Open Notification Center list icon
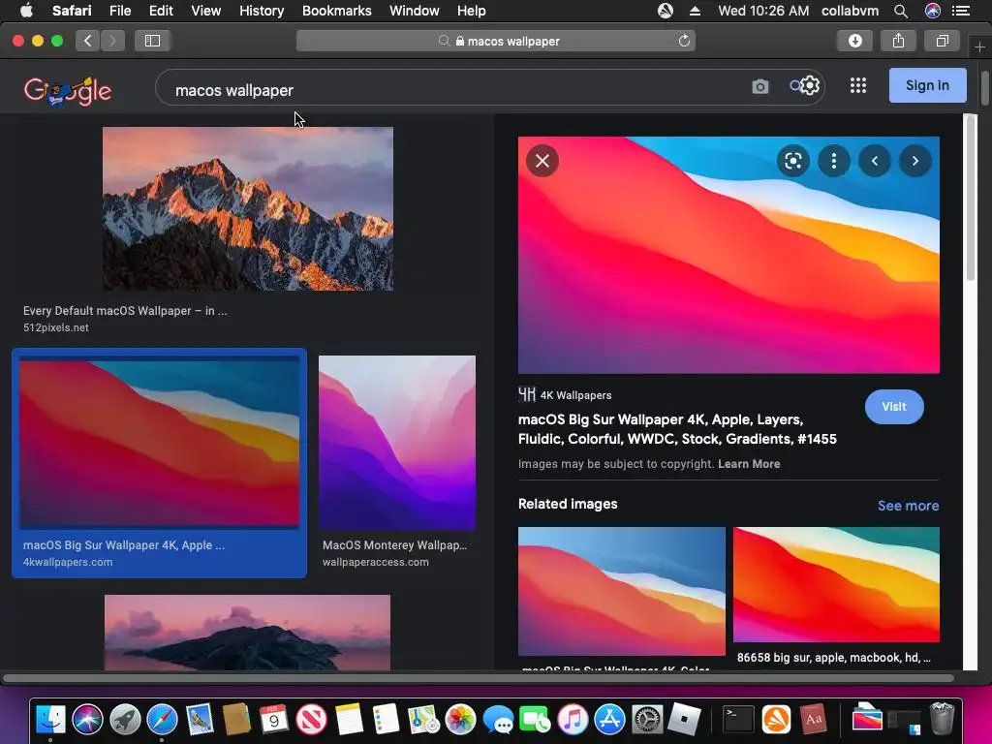Image resolution: width=992 pixels, height=744 pixels. tap(961, 11)
